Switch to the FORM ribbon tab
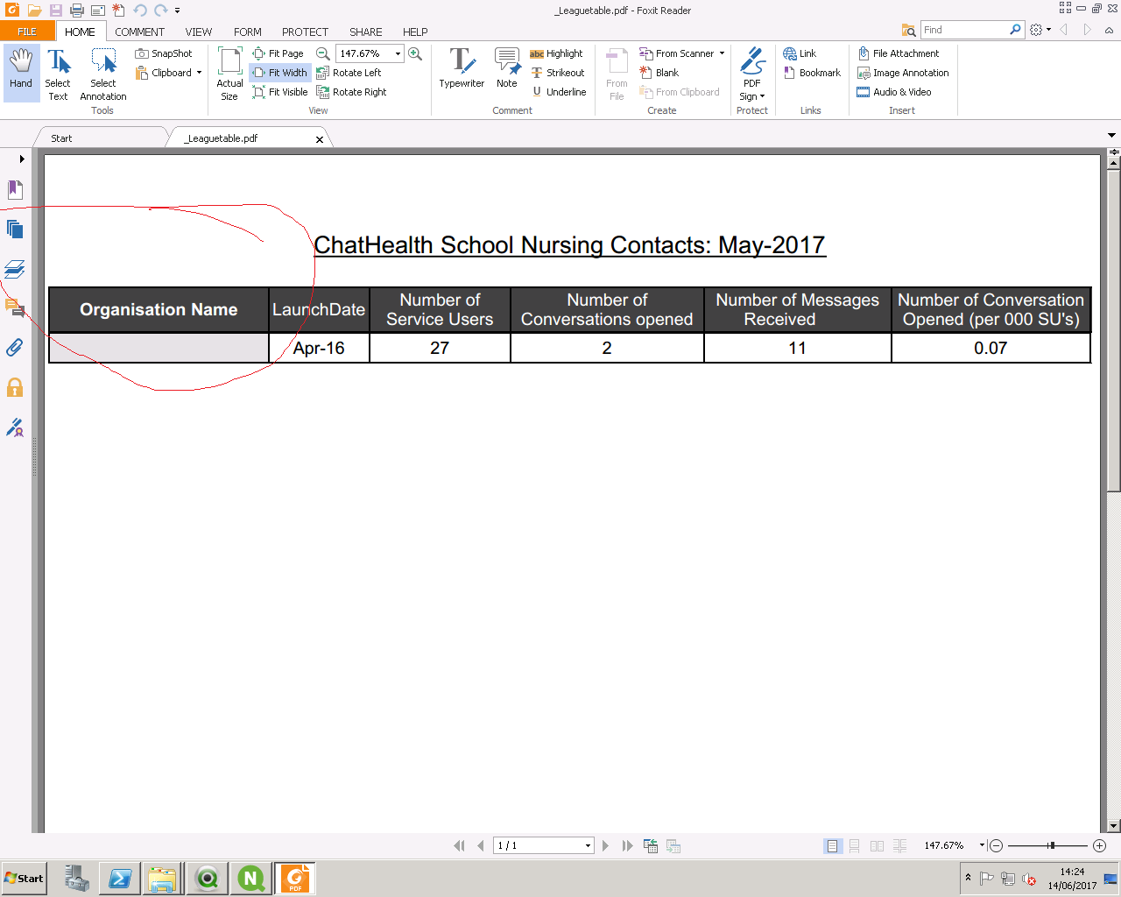The height and width of the screenshot is (897, 1121). click(x=248, y=32)
